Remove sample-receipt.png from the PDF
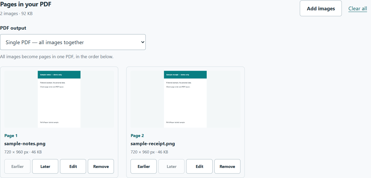The width and height of the screenshot is (371, 178). pos(227,166)
